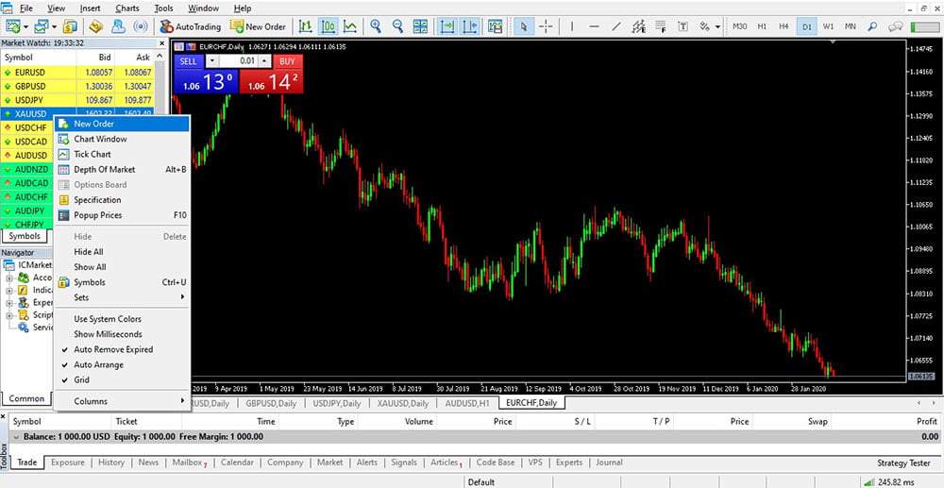Choose Specification in context menu
Image resolution: width=944 pixels, height=488 pixels.
click(x=122, y=200)
